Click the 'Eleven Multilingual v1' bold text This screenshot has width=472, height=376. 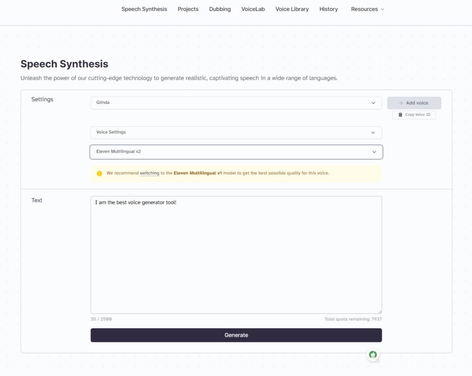(x=198, y=173)
